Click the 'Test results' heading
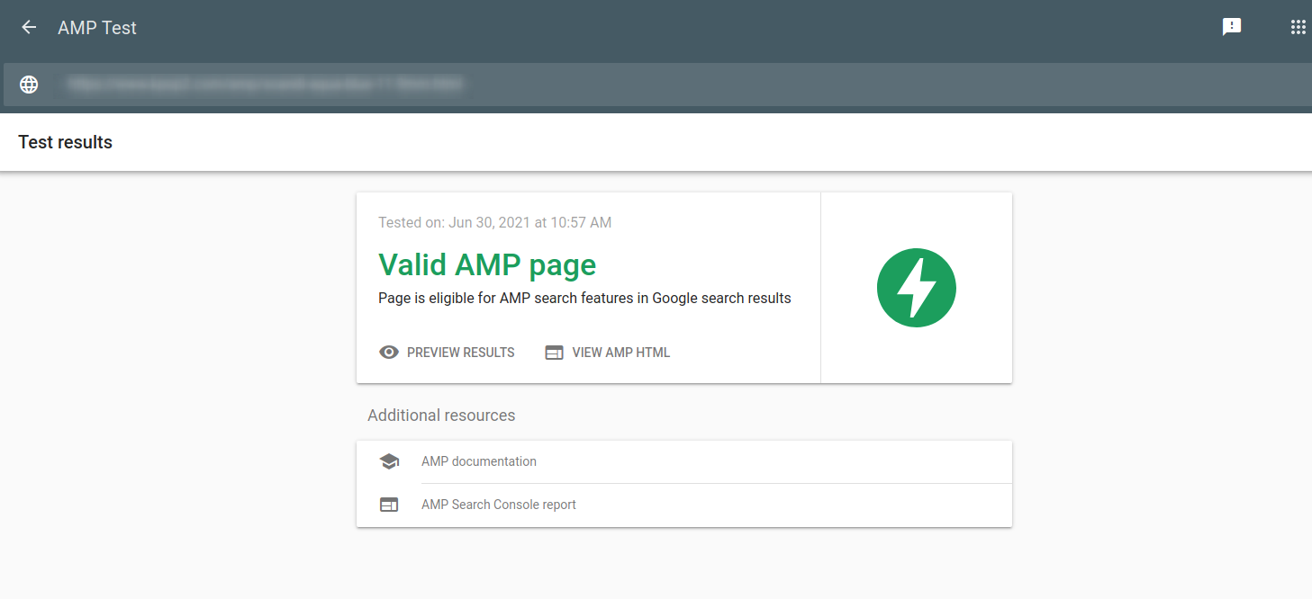 (65, 142)
